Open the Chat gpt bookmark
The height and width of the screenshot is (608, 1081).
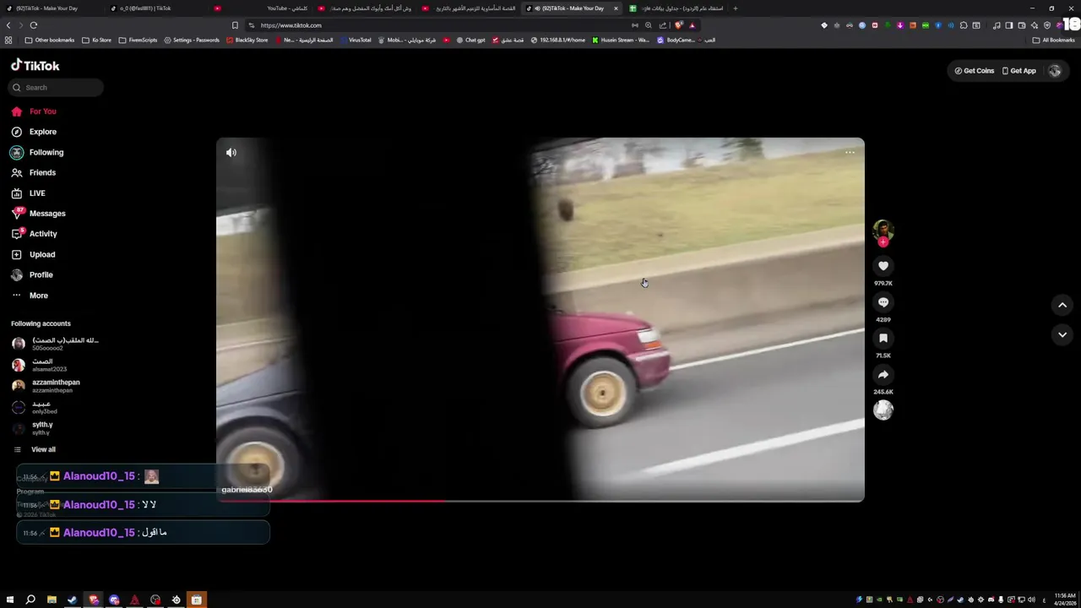(470, 40)
